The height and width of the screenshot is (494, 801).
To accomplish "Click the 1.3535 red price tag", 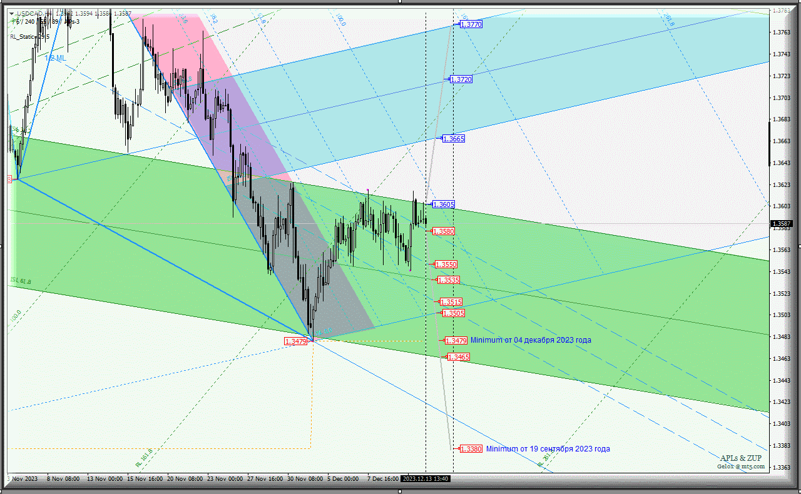I will [x=449, y=280].
